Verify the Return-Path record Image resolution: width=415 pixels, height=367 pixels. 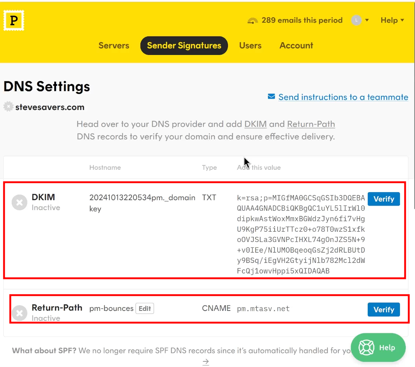click(x=383, y=309)
